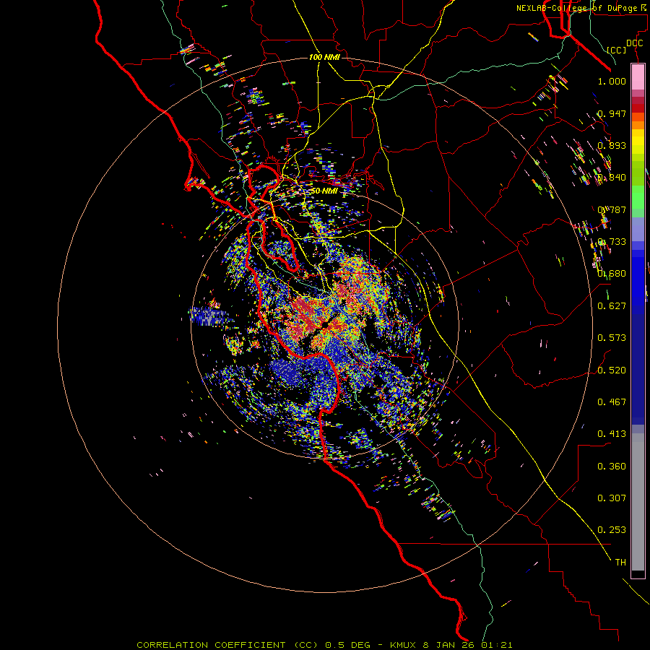Viewport: 650px width, 650px height.
Task: Click the 1.000 value on the color scale
Action: click(612, 81)
